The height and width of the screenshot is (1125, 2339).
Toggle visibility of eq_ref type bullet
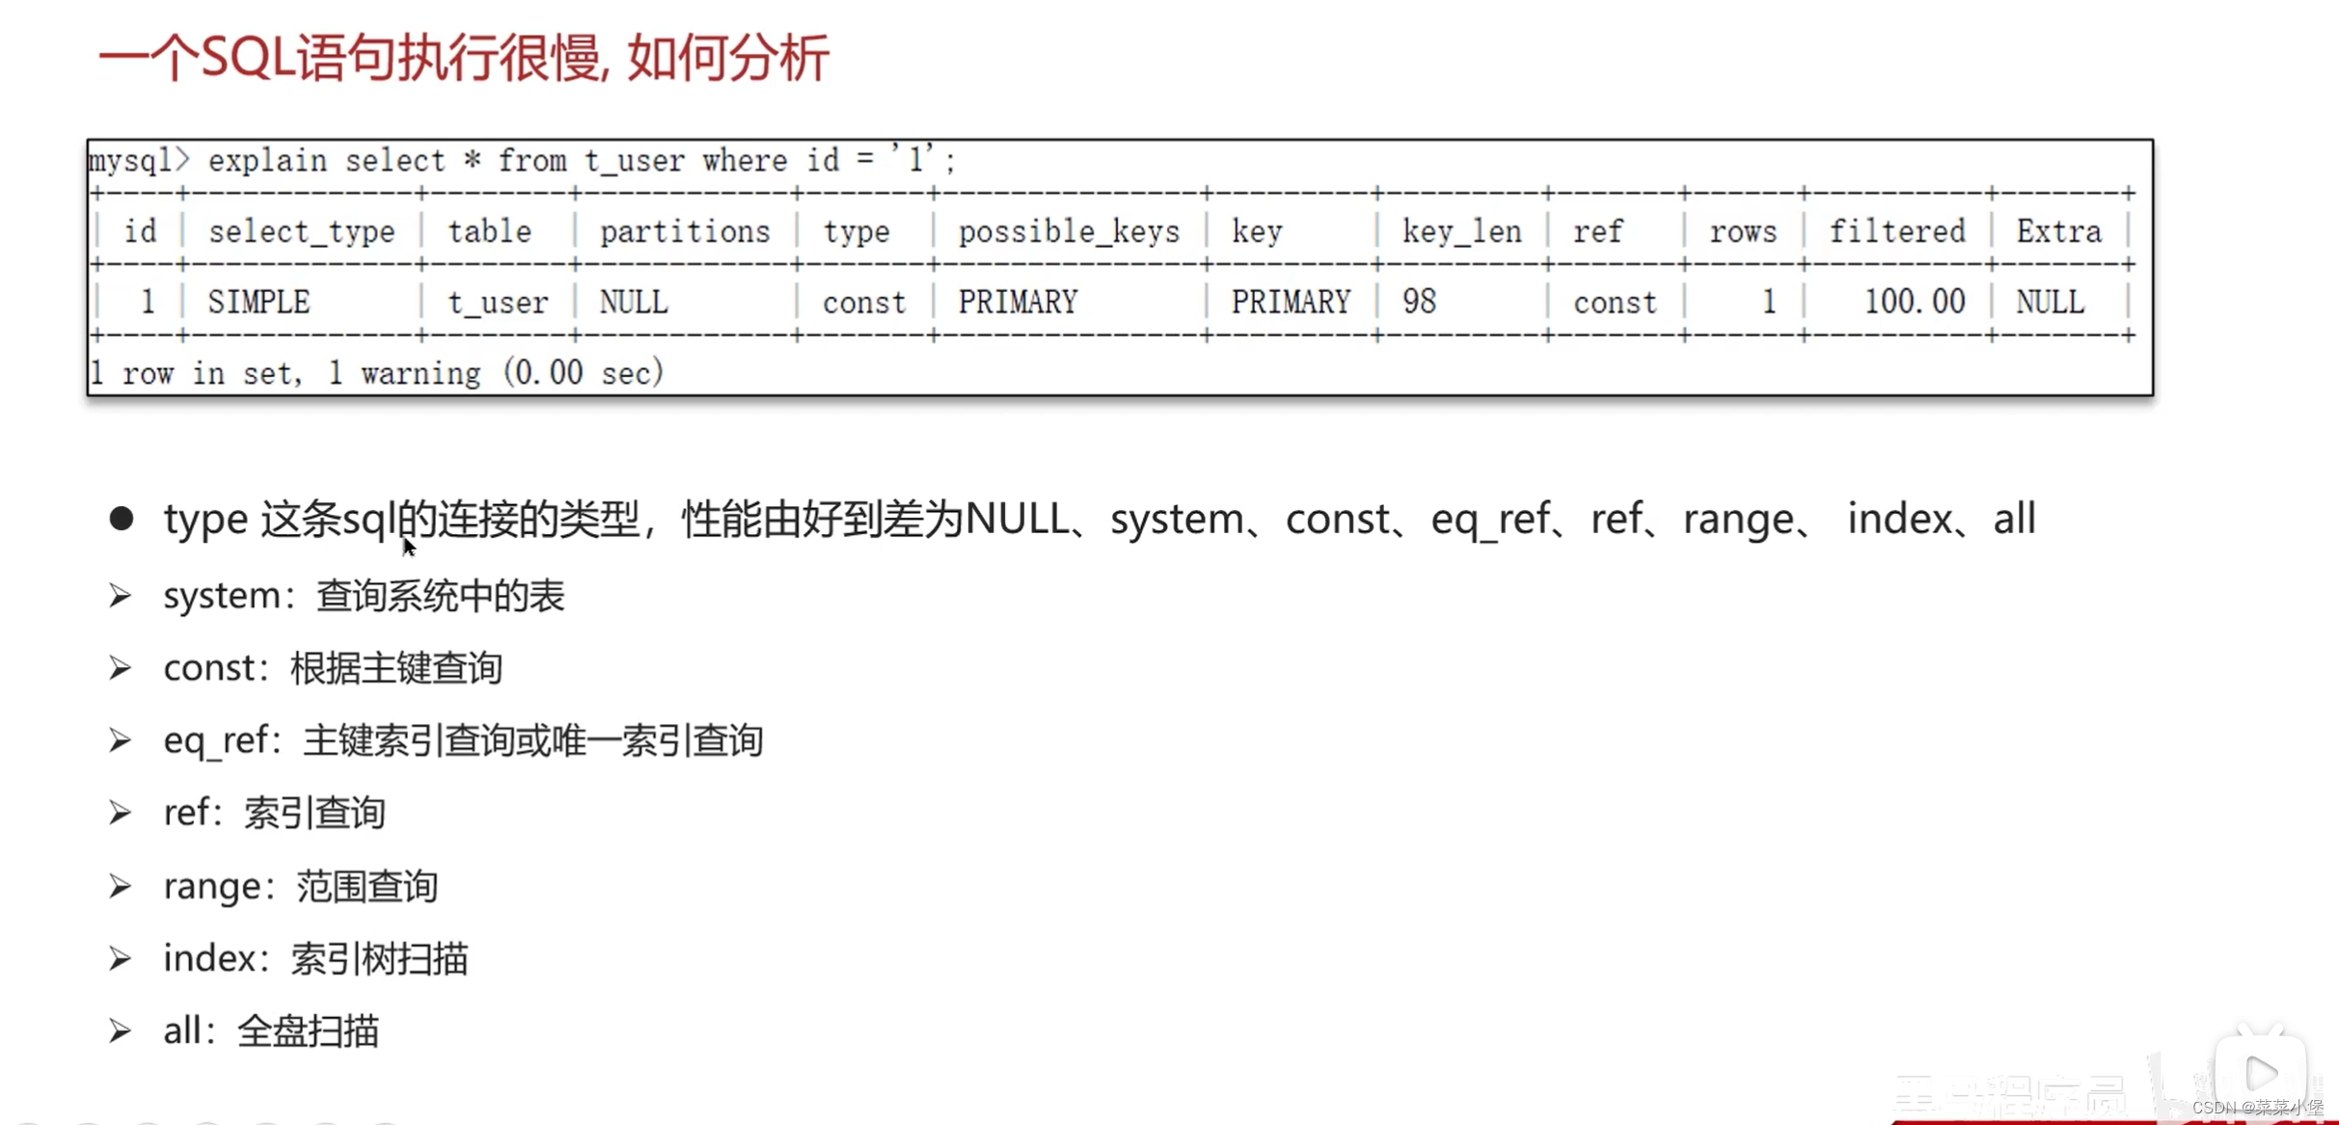pos(126,739)
